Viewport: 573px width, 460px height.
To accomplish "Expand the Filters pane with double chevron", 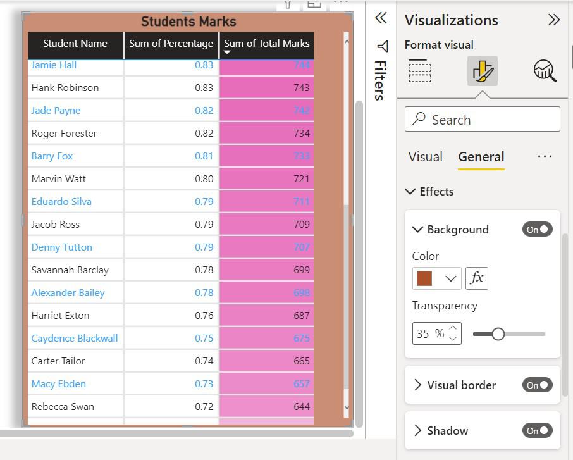I will [x=381, y=18].
